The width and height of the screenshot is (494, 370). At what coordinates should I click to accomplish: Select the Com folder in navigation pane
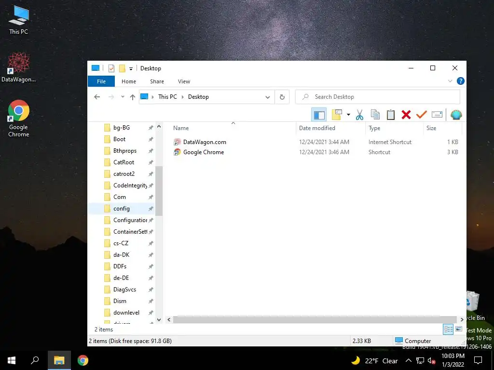point(120,197)
